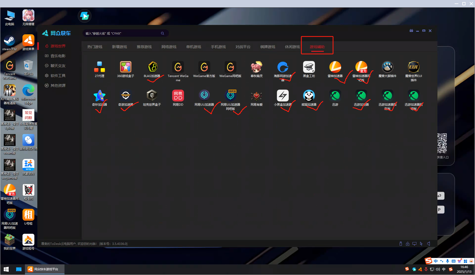Open 魔兽大脚插件
475x275 pixels.
pyautogui.click(x=387, y=67)
